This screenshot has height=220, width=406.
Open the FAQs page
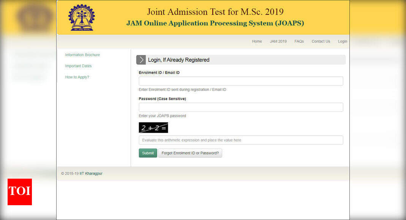click(299, 41)
